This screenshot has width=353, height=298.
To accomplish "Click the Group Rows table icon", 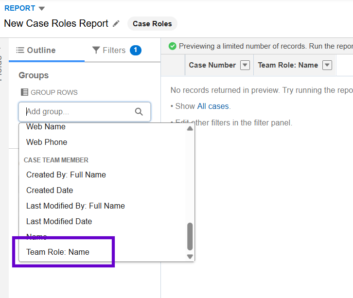I will [24, 92].
